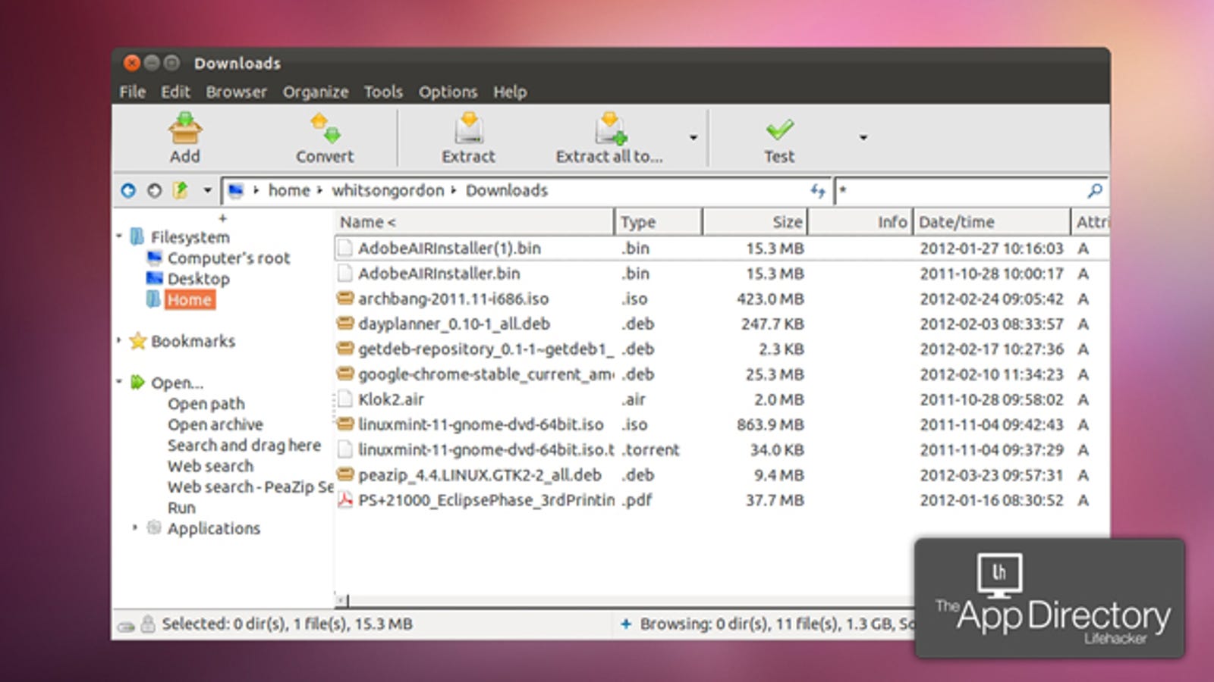Click the home breadcrumb segment
The image size is (1214, 682).
(289, 190)
